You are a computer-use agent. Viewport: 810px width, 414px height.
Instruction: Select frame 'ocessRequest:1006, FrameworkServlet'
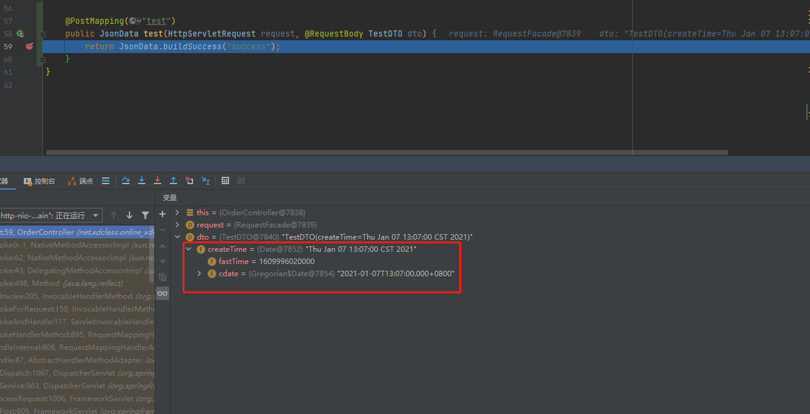tap(77, 399)
